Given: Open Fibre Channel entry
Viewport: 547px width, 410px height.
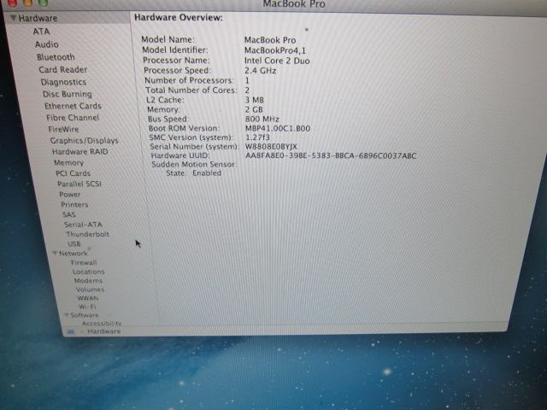Looking at the screenshot, I should click(x=73, y=118).
